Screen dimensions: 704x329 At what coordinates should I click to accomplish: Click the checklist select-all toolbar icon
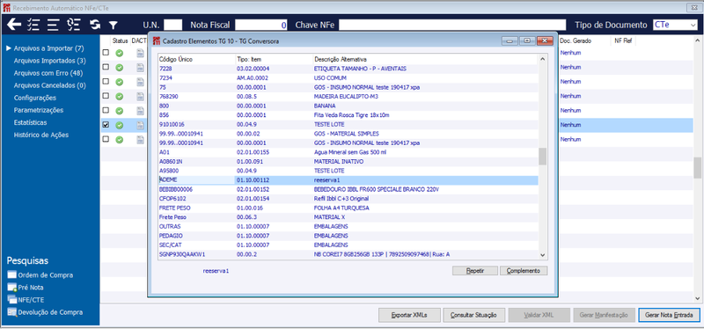coord(33,25)
